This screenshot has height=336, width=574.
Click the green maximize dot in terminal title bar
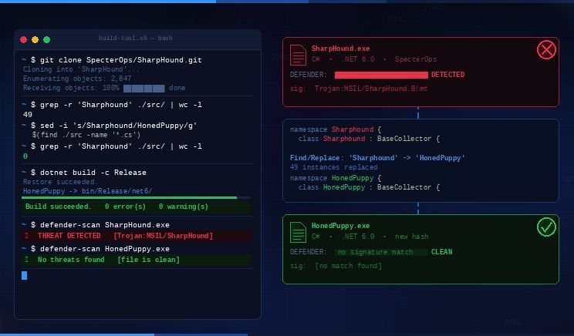[x=47, y=39]
